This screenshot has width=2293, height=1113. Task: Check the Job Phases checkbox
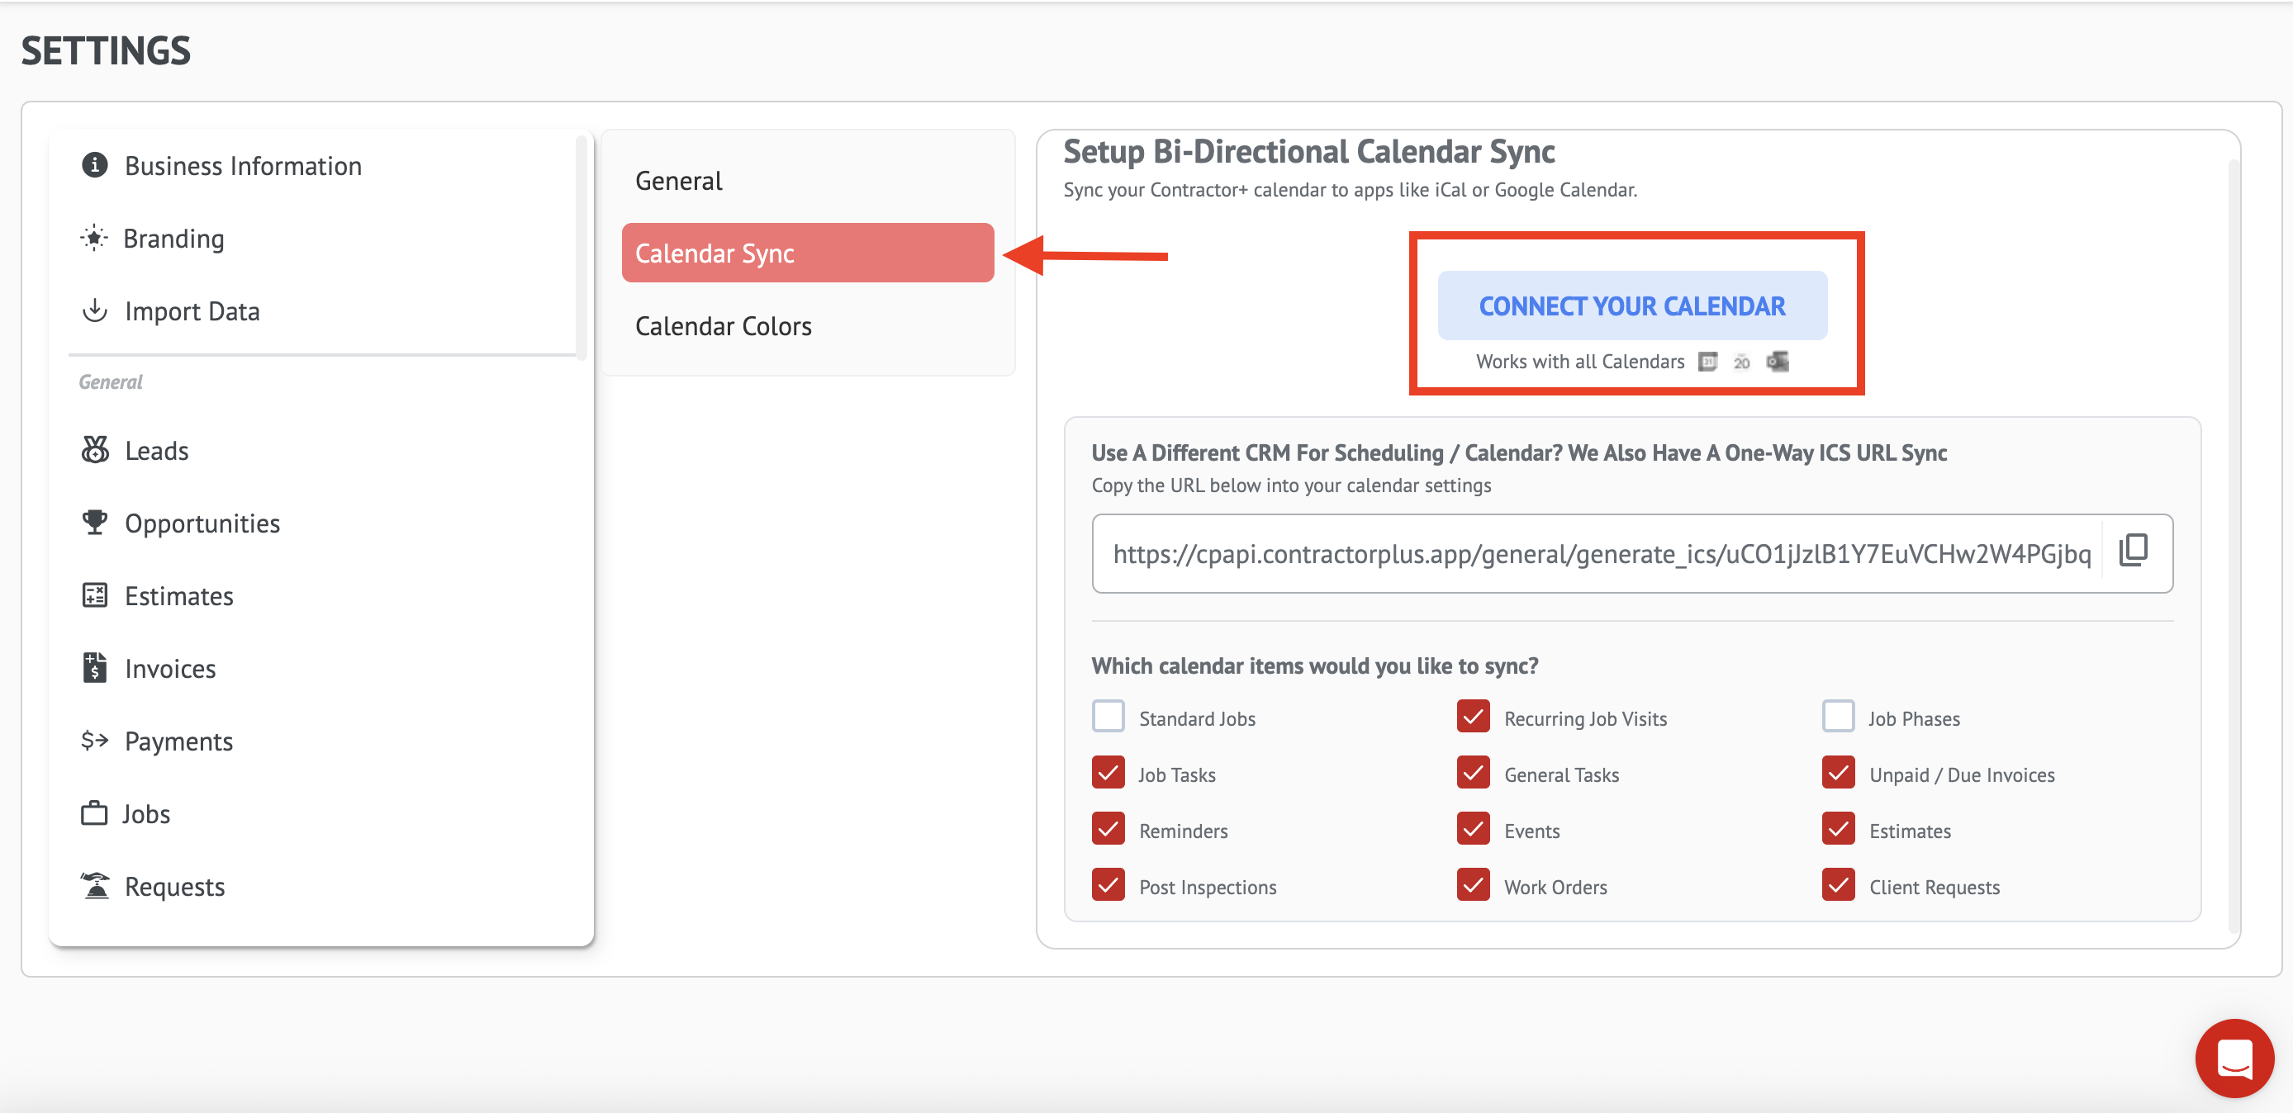tap(1837, 717)
